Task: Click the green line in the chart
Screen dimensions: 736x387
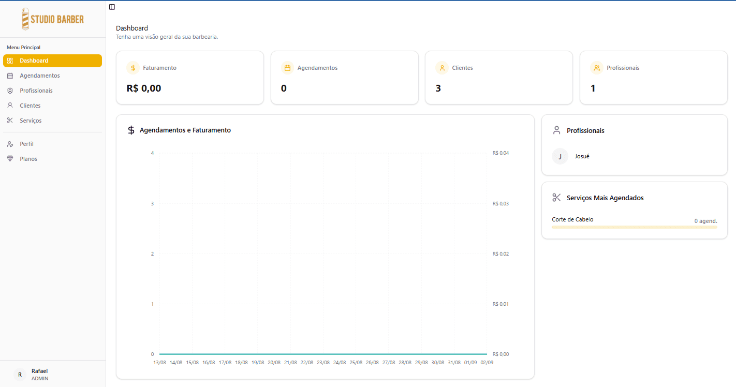Action: [x=323, y=354]
